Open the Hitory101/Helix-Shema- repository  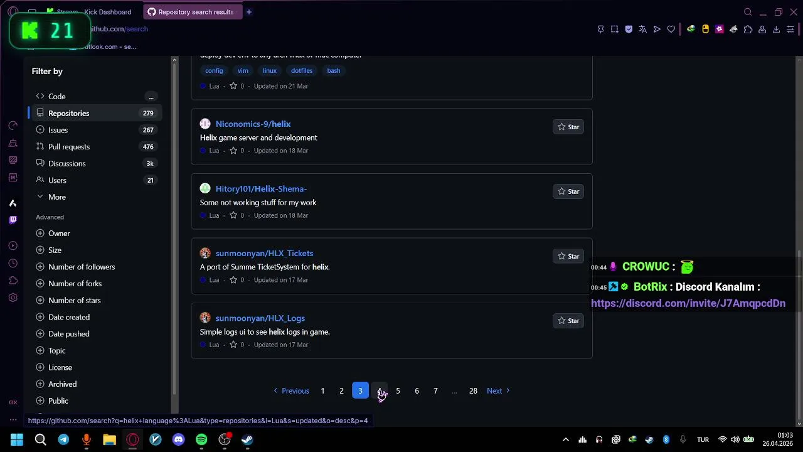click(261, 188)
